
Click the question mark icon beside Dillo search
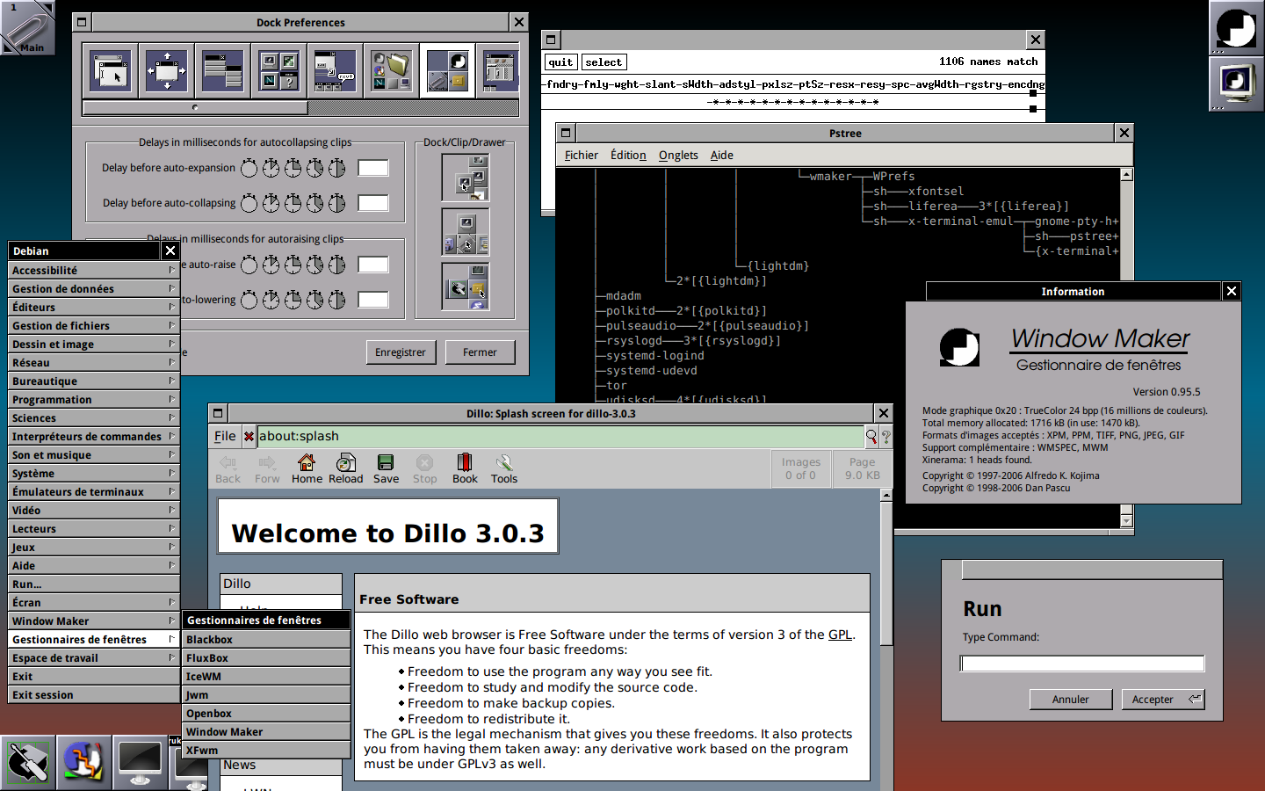(885, 436)
